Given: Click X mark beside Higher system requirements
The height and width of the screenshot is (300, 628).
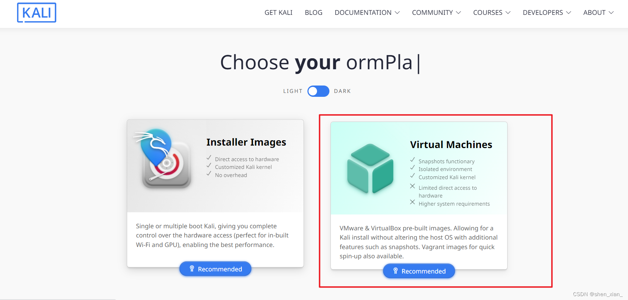Looking at the screenshot, I should click(x=413, y=202).
